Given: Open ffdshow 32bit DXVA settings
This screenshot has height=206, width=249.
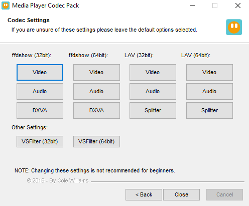Looking at the screenshot, I should (40, 110).
